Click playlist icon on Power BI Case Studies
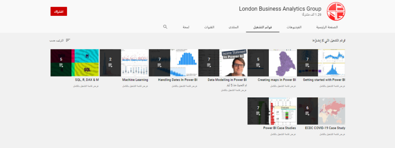Viewport: 395px width, 148px height. click(x=258, y=113)
